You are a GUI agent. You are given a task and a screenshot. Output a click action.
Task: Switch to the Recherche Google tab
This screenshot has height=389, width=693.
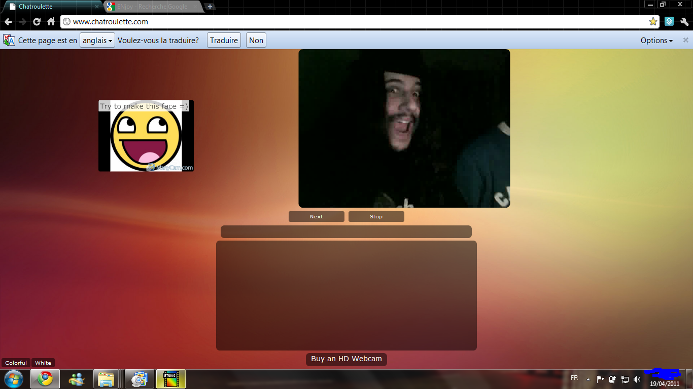[x=152, y=7]
